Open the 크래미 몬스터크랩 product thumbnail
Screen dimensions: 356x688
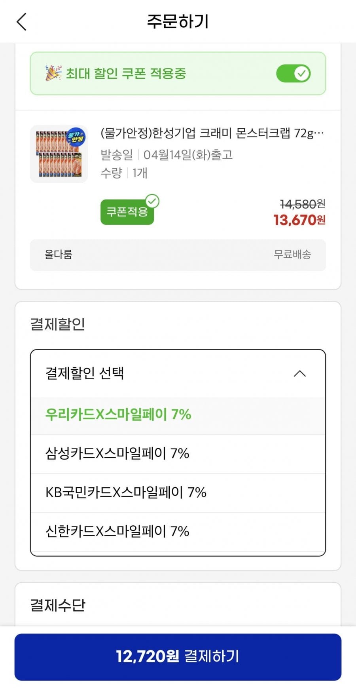tap(59, 154)
